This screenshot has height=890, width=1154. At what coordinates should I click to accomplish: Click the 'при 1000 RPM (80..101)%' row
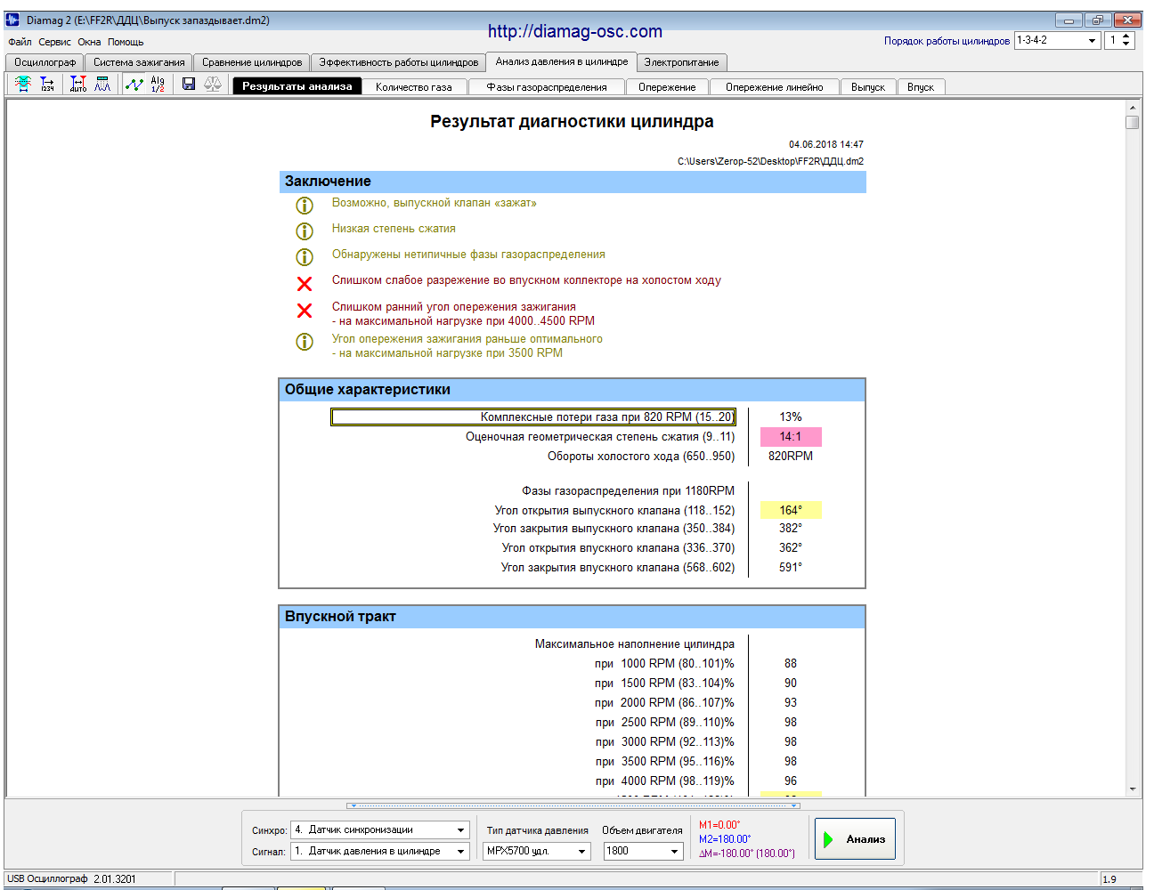pyautogui.click(x=664, y=663)
